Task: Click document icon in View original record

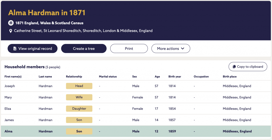Action: (15, 49)
